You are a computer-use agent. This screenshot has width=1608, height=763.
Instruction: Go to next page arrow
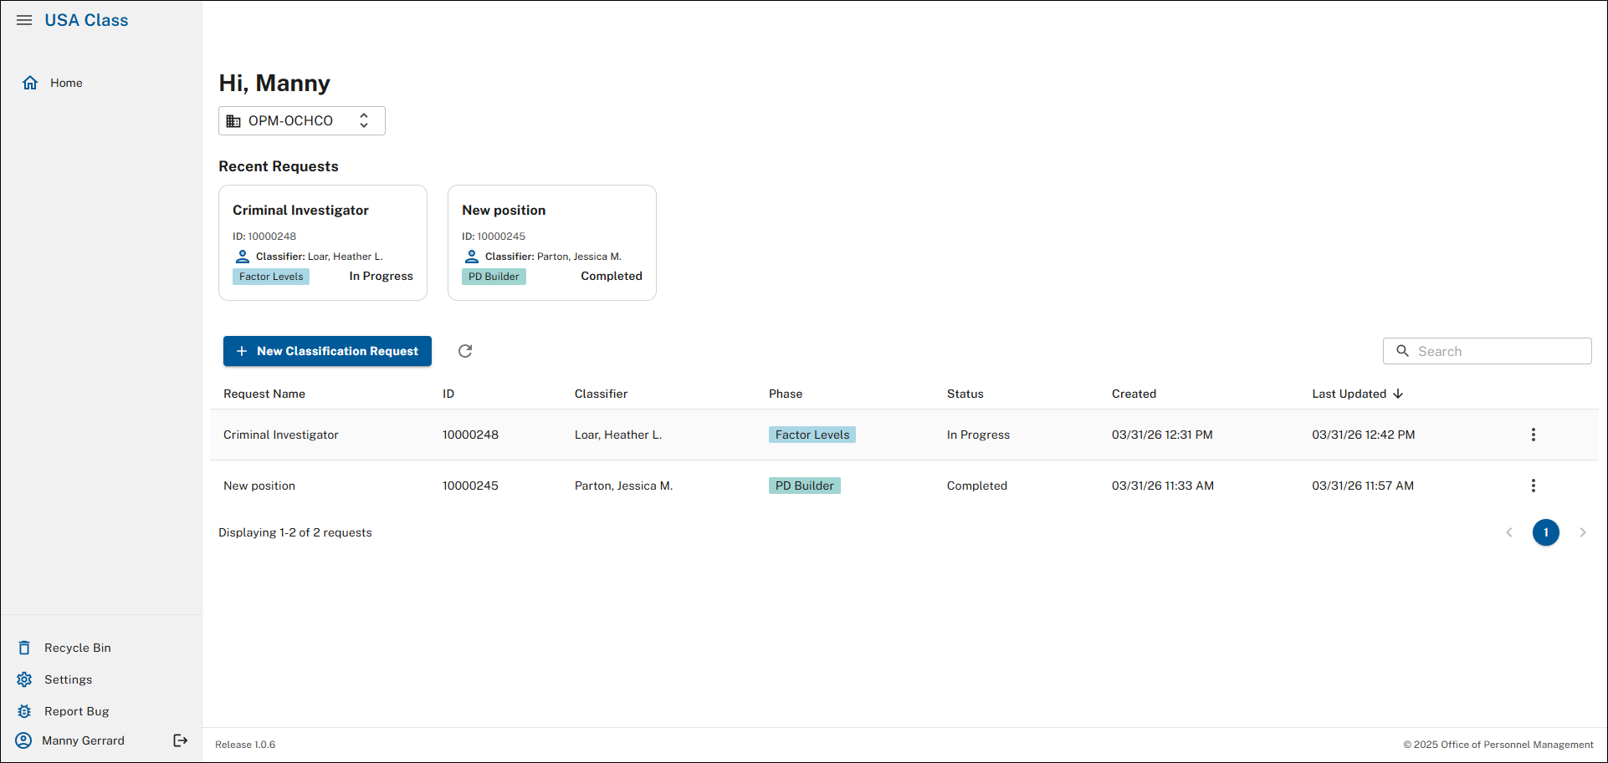[1583, 532]
